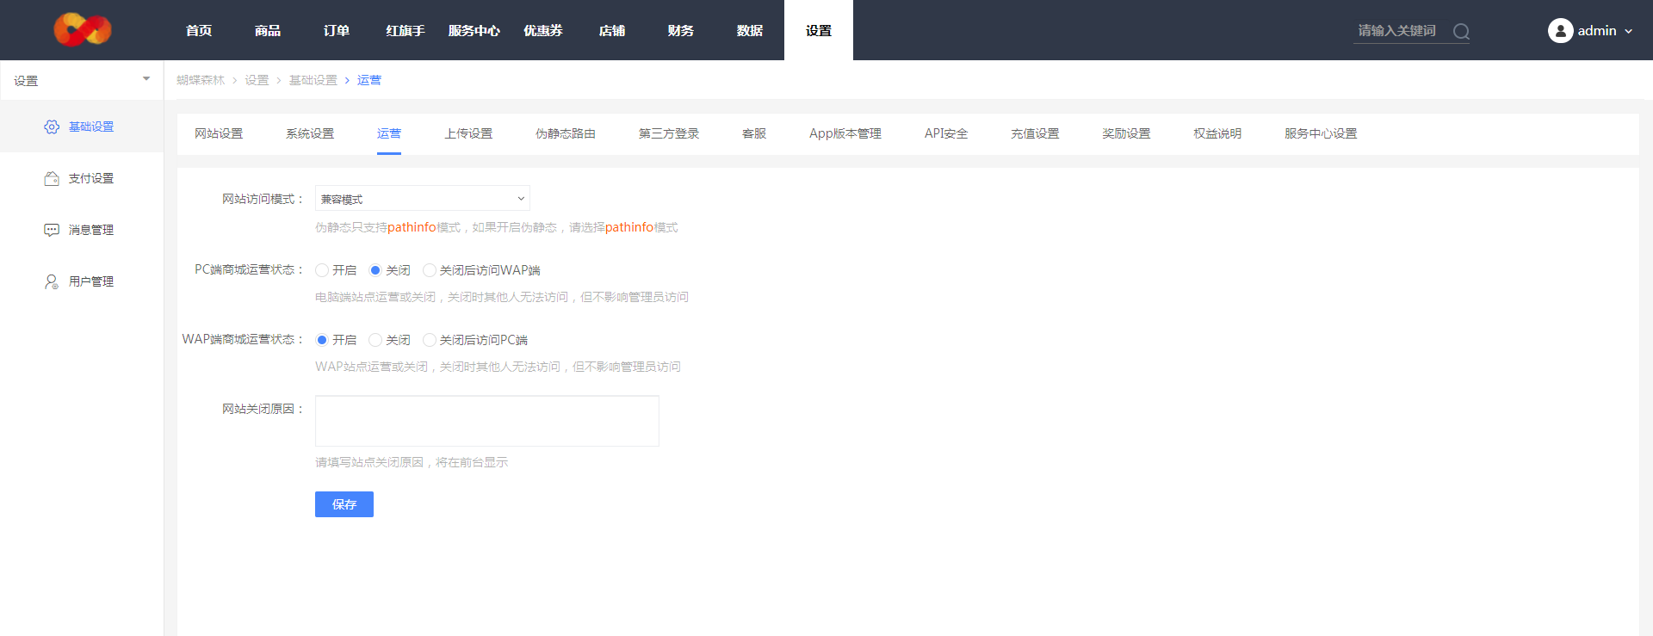Switch to the App版本管理 tab
This screenshot has height=636, width=1653.
click(x=845, y=133)
